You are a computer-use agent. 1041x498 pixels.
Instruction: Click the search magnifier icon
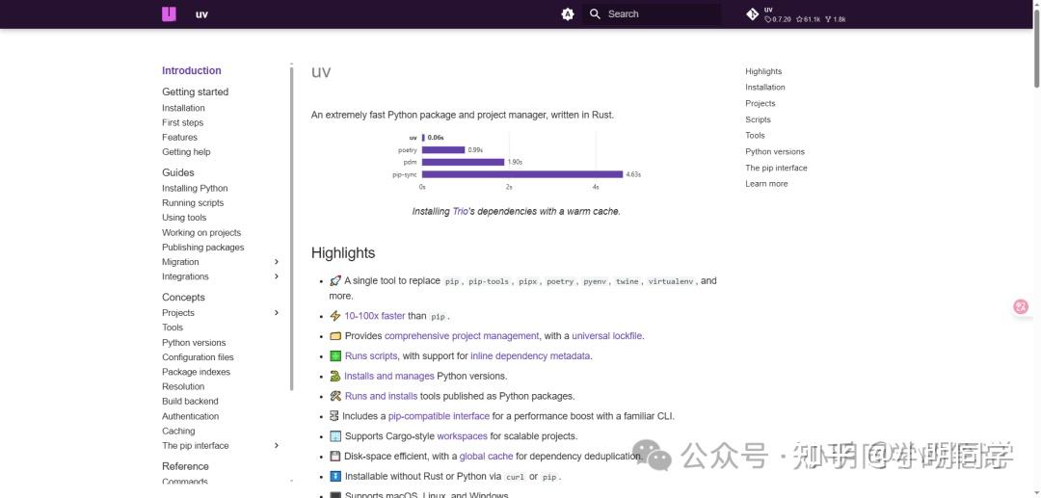(x=595, y=13)
